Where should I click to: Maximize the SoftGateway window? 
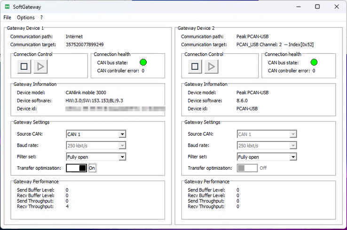(x=317, y=7)
